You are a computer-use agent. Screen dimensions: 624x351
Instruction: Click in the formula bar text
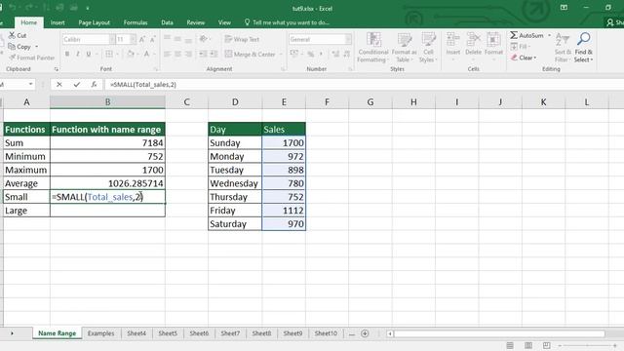(143, 85)
